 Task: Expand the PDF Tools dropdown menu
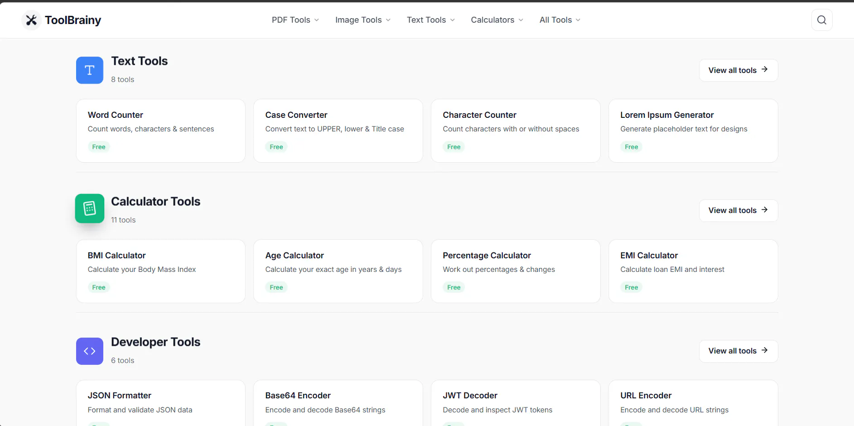(295, 20)
